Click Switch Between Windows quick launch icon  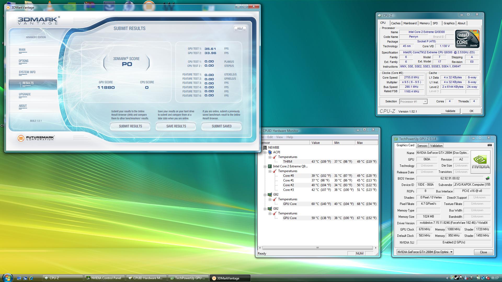click(25, 278)
